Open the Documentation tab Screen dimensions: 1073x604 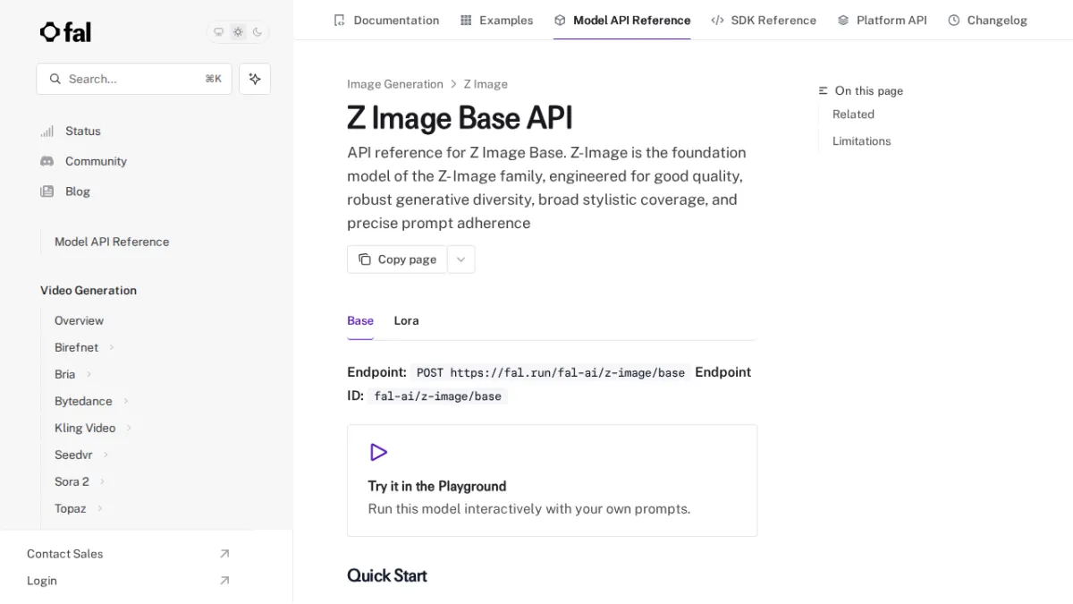click(386, 20)
